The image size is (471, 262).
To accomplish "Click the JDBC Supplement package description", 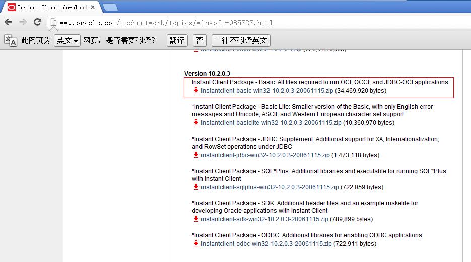I will pyautogui.click(x=315, y=143).
